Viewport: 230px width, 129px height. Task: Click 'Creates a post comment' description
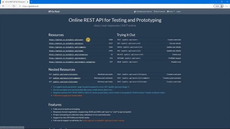pos(172,78)
